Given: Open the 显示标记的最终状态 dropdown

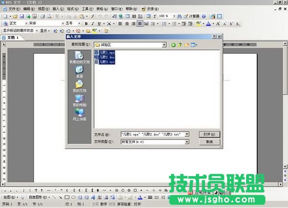Looking at the screenshot, I should pos(37,31).
